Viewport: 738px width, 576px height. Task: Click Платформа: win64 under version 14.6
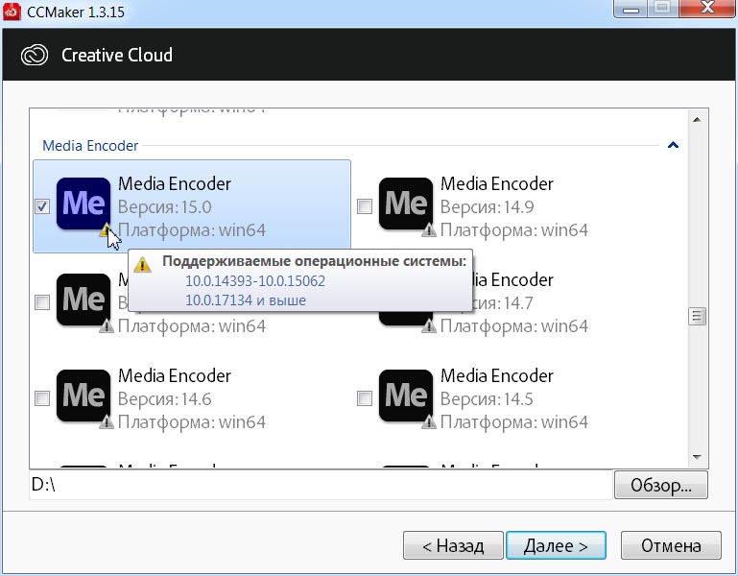tap(192, 422)
